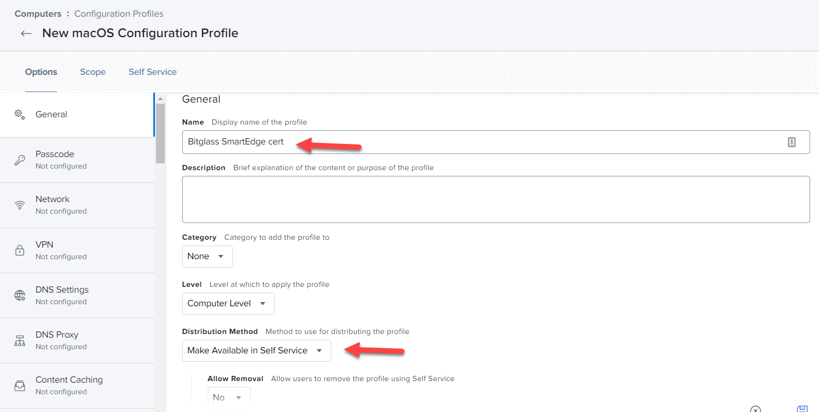The width and height of the screenshot is (819, 412).
Task: Click inside the Description text box
Action: pyautogui.click(x=496, y=199)
